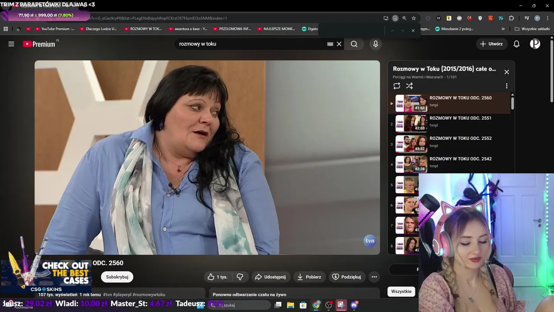Click the Pobierz download button
Screen dimensions: 554x312
[309, 277]
